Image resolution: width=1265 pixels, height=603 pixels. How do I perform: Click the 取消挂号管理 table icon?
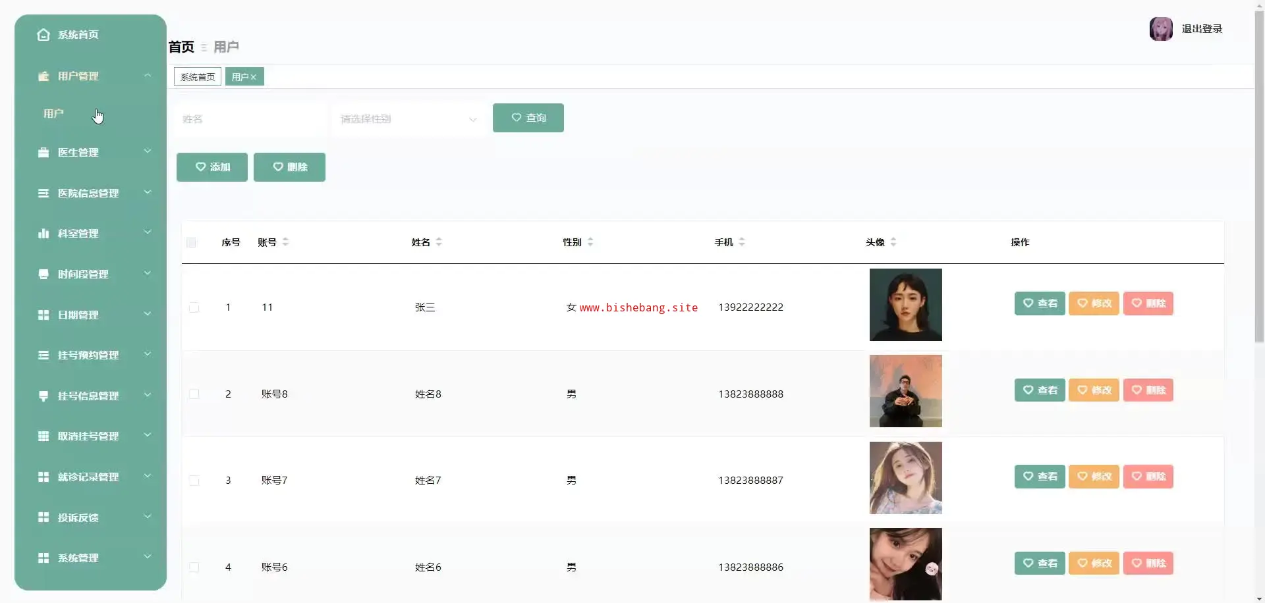[x=43, y=436]
